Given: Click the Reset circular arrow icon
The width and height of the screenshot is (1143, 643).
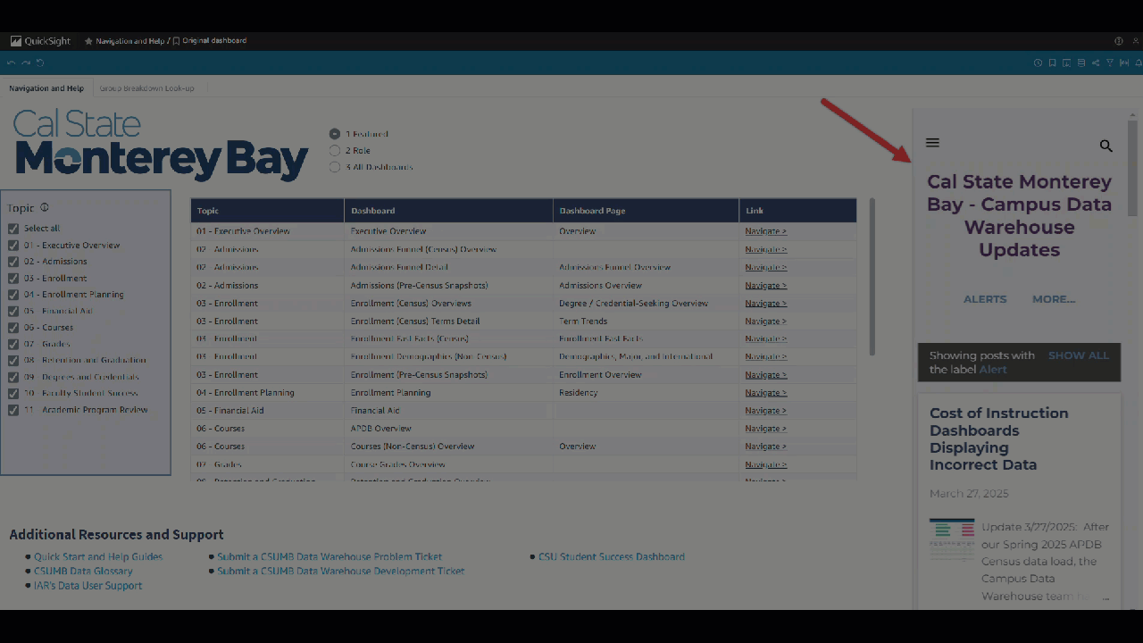Looking at the screenshot, I should point(40,63).
